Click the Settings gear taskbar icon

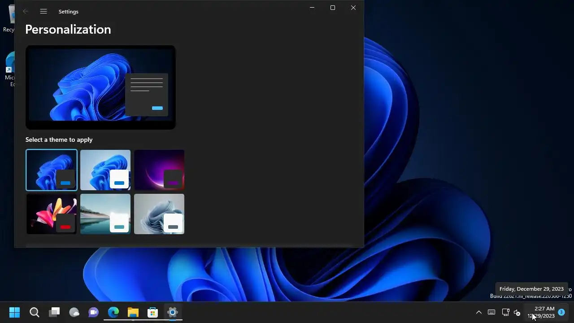[173, 312]
